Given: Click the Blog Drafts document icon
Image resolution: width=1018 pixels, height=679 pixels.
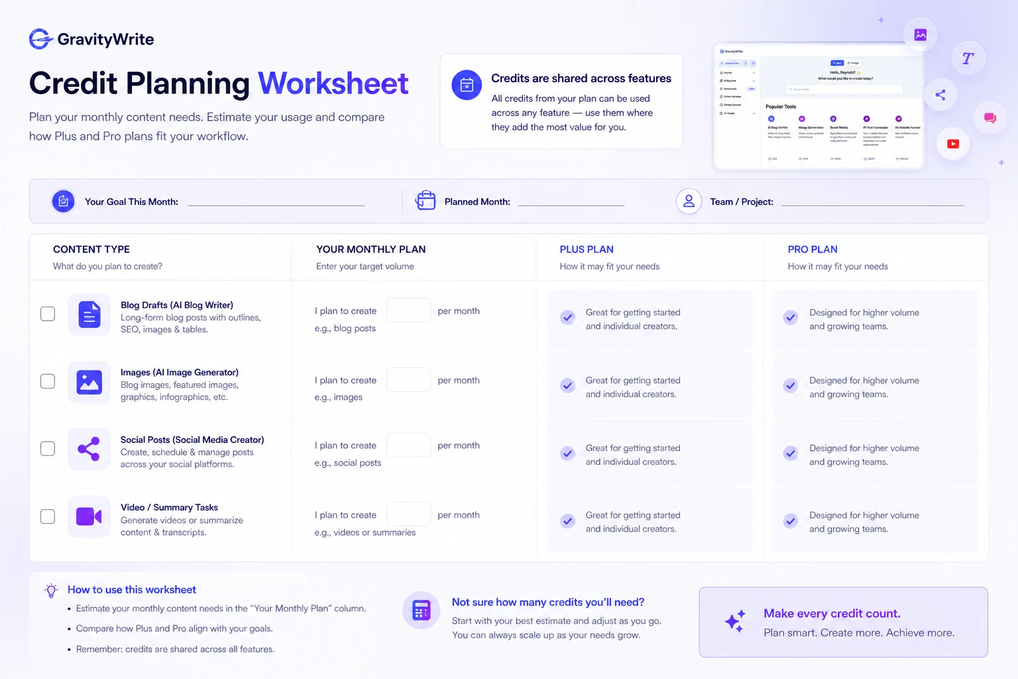Looking at the screenshot, I should (89, 314).
